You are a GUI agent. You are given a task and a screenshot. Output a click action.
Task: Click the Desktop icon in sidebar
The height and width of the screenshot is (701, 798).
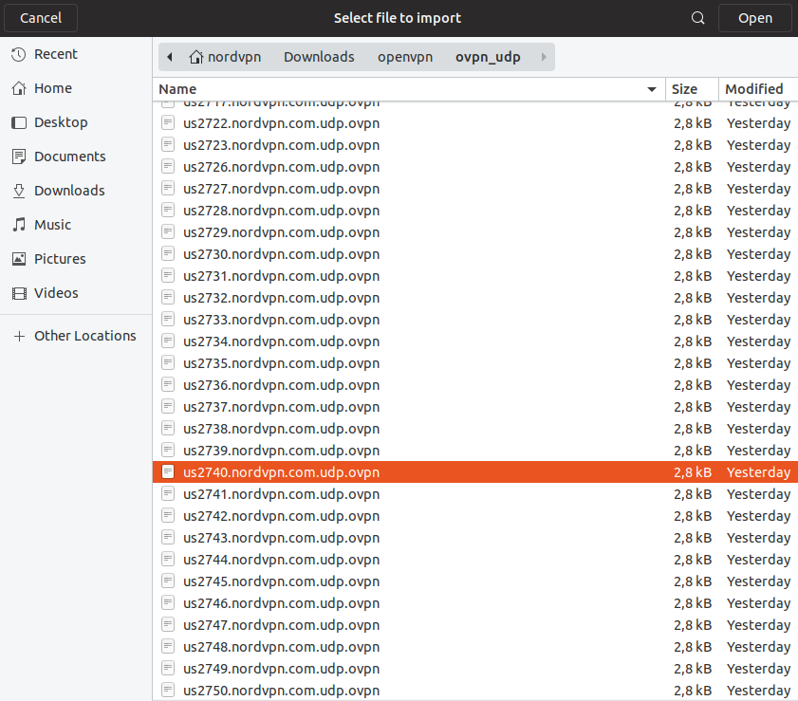pyautogui.click(x=18, y=123)
